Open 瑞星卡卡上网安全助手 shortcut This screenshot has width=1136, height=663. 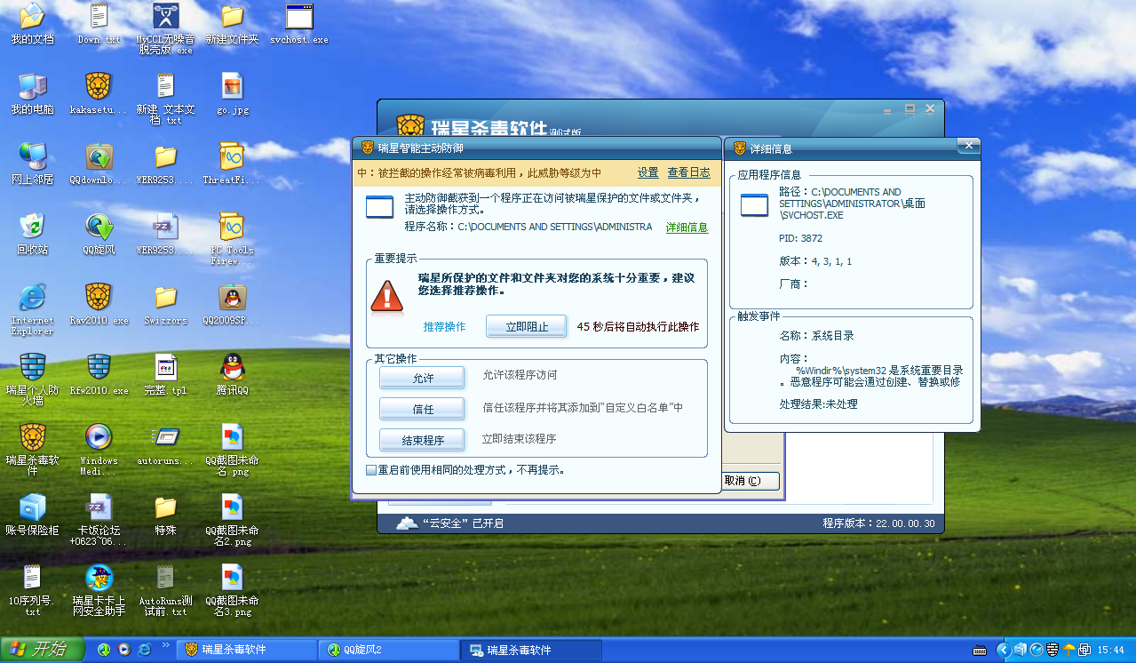pyautogui.click(x=99, y=590)
